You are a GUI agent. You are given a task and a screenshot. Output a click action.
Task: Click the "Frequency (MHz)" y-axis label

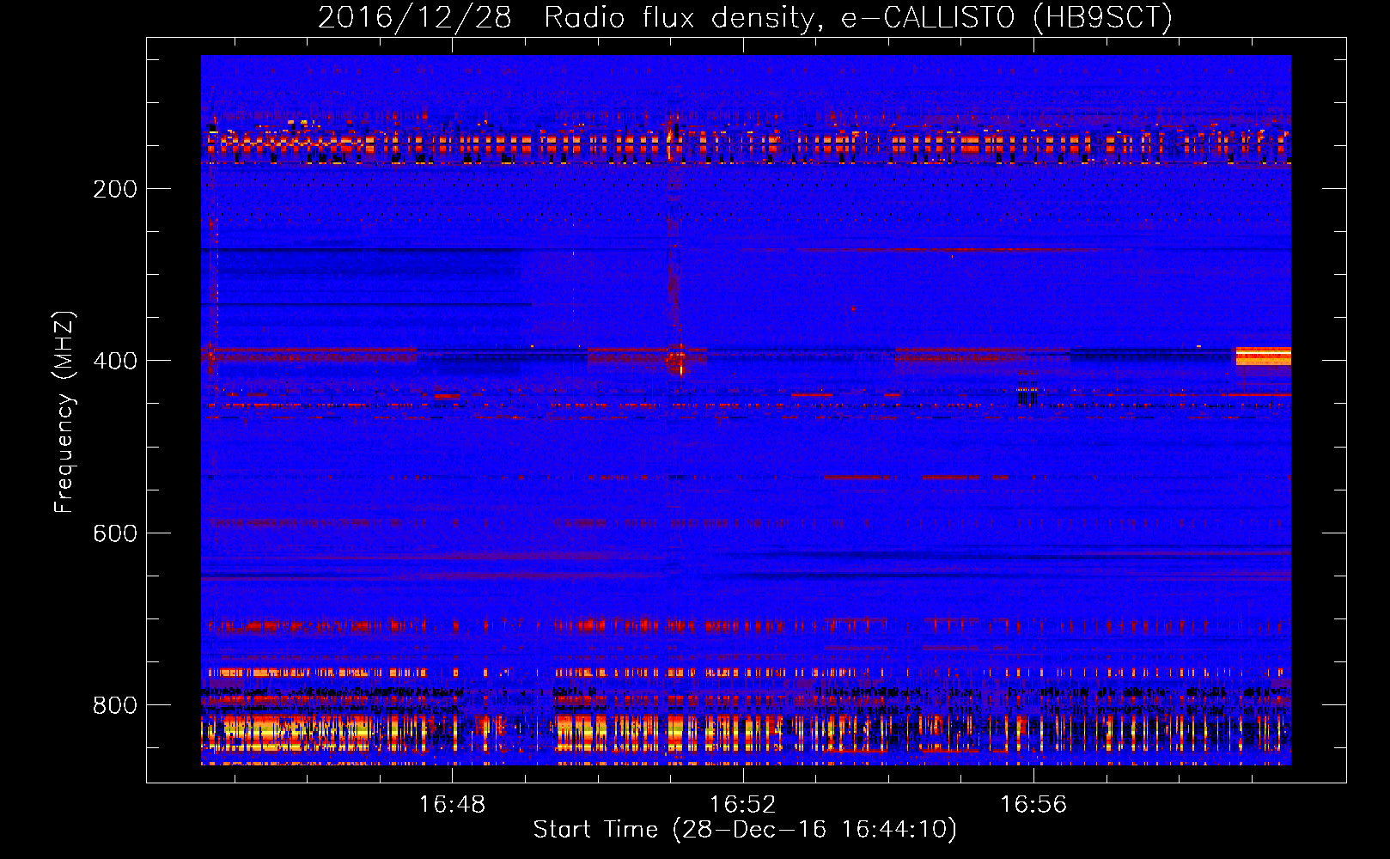coord(64,412)
